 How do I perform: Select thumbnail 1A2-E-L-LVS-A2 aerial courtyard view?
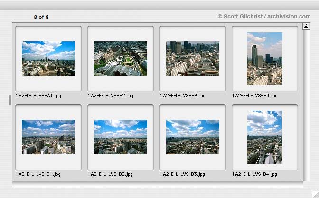121,58
